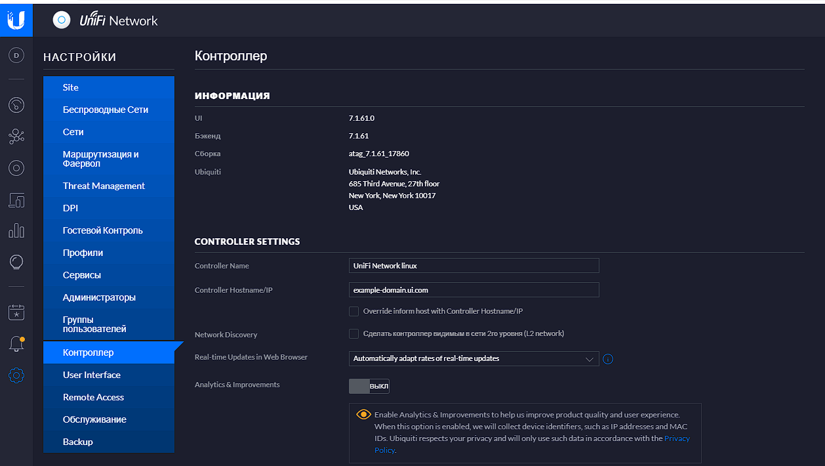Go to Remote Access settings

109,397
